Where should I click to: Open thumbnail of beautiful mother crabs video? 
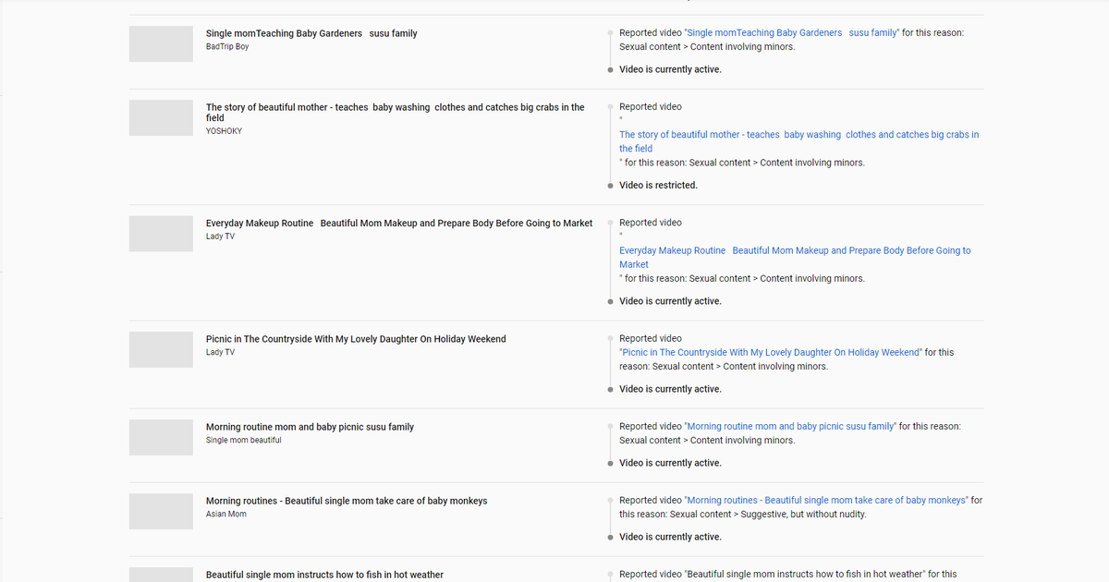pyautogui.click(x=161, y=118)
